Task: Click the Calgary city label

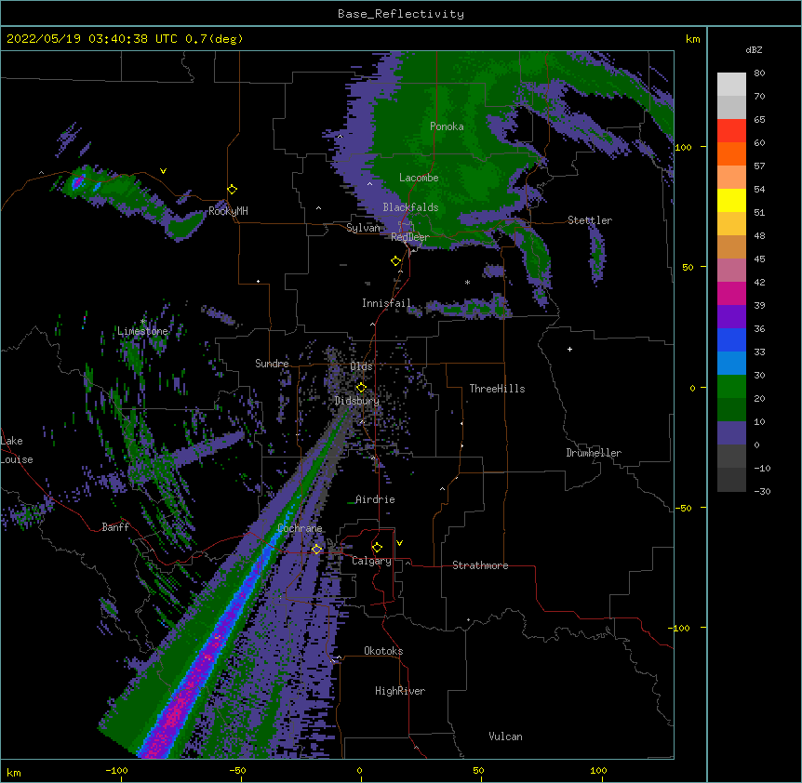Action: coord(371,561)
